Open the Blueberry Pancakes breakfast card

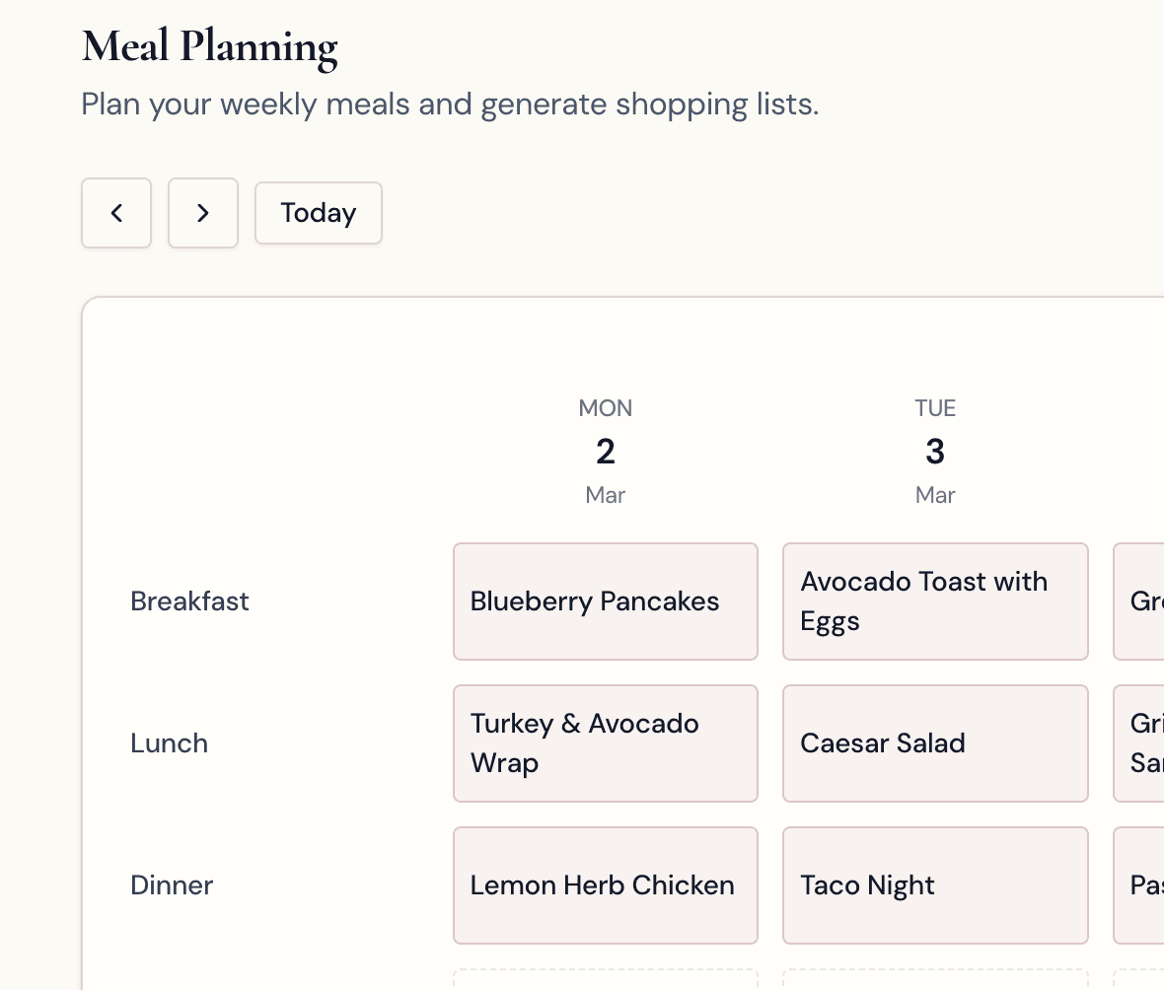pyautogui.click(x=605, y=601)
